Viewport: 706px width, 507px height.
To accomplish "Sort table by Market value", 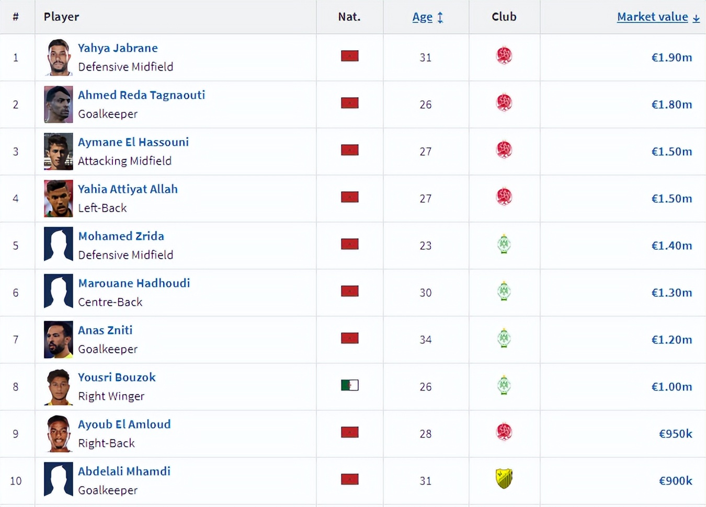I will 652,17.
